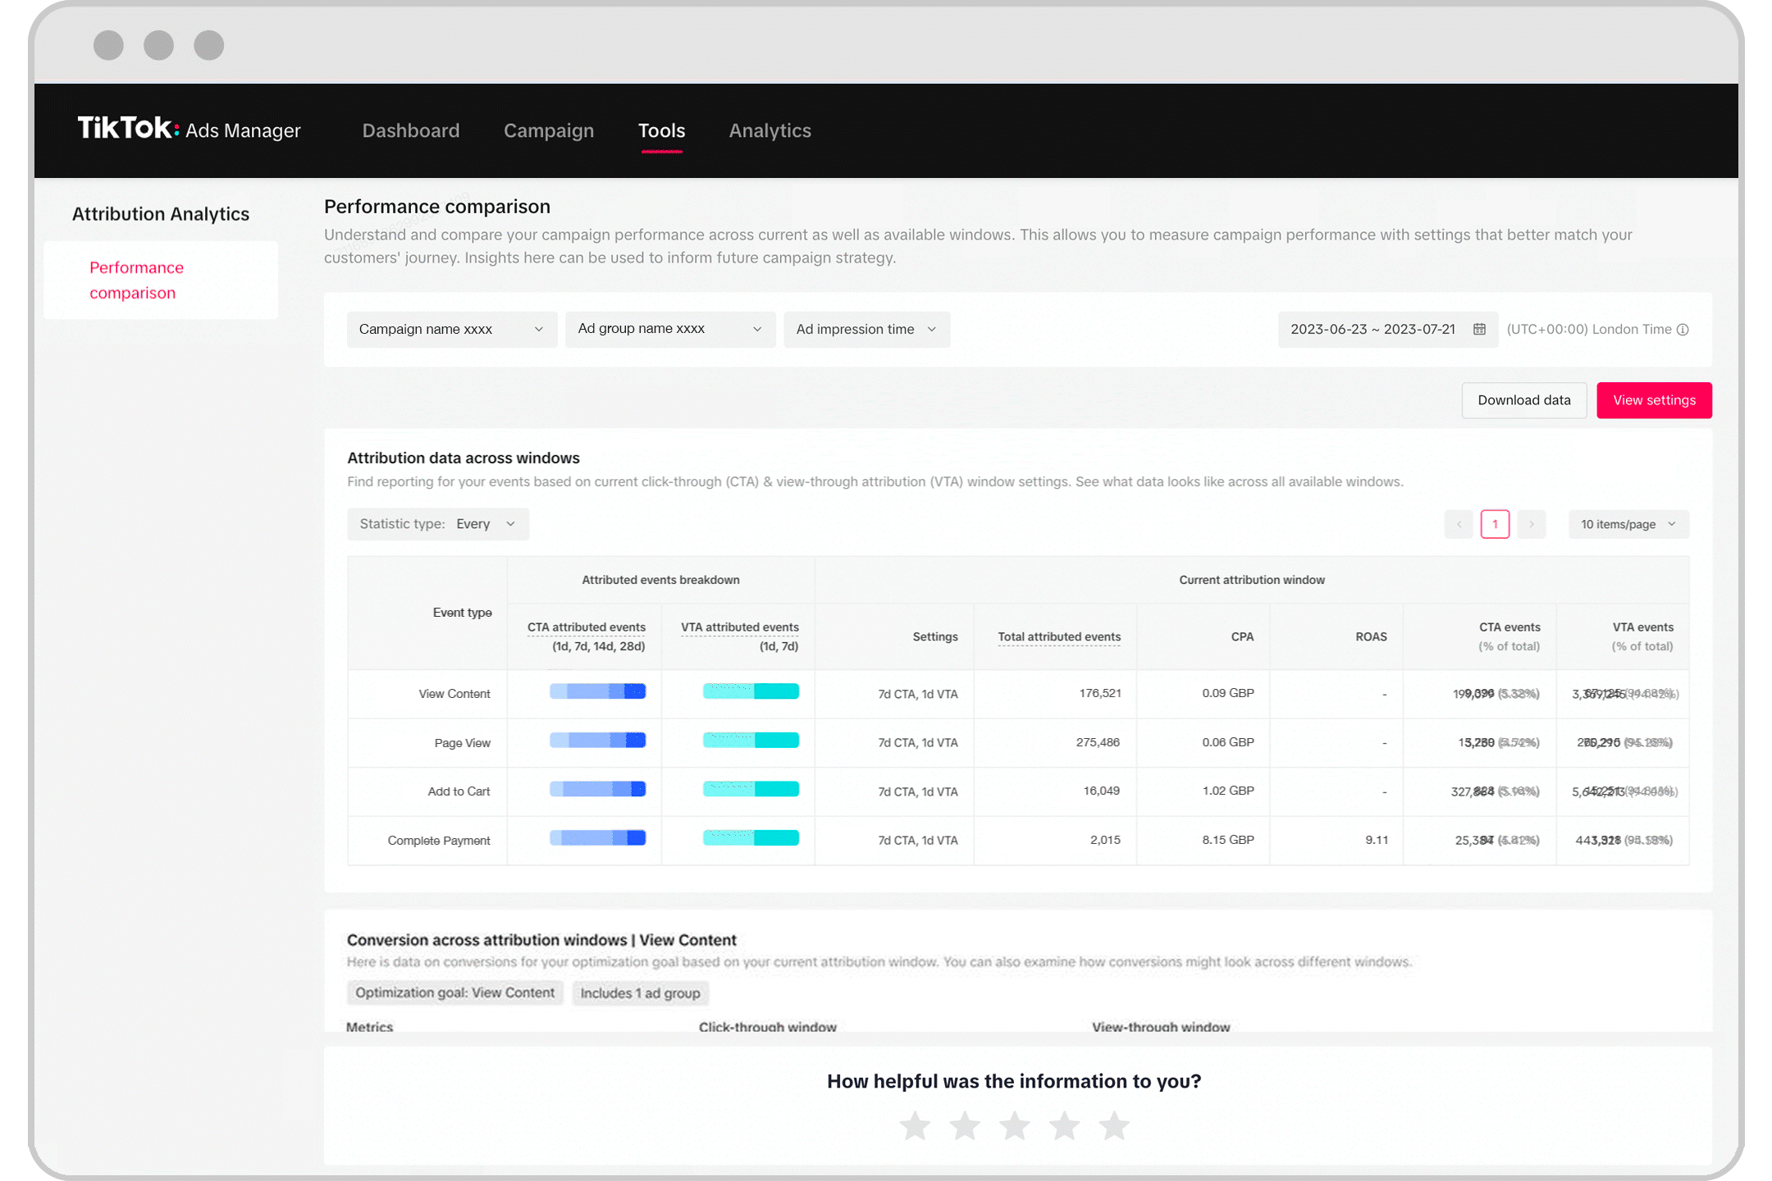1772x1181 pixels.
Task: Click the Total attributed events column header
Action: pos(1059,636)
